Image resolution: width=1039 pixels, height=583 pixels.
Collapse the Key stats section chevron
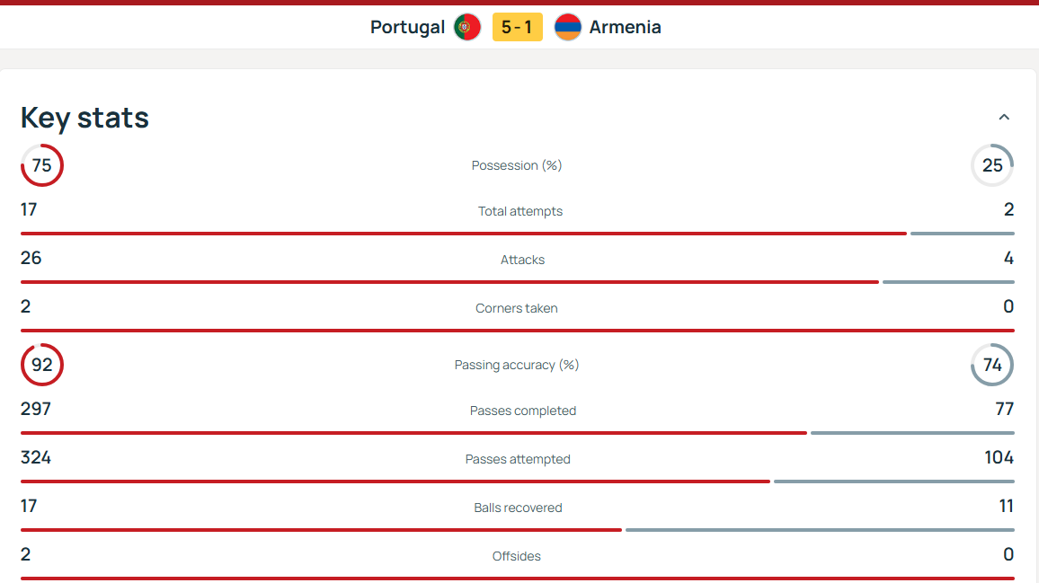1004,117
